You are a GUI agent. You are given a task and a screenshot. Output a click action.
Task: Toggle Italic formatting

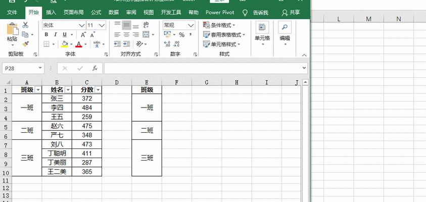tap(56, 35)
